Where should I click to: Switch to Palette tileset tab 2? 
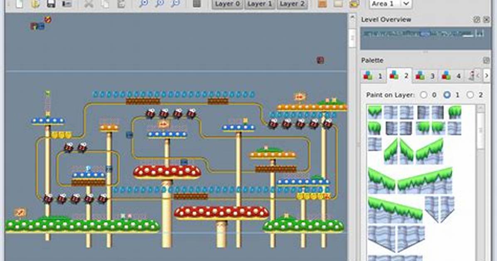399,75
